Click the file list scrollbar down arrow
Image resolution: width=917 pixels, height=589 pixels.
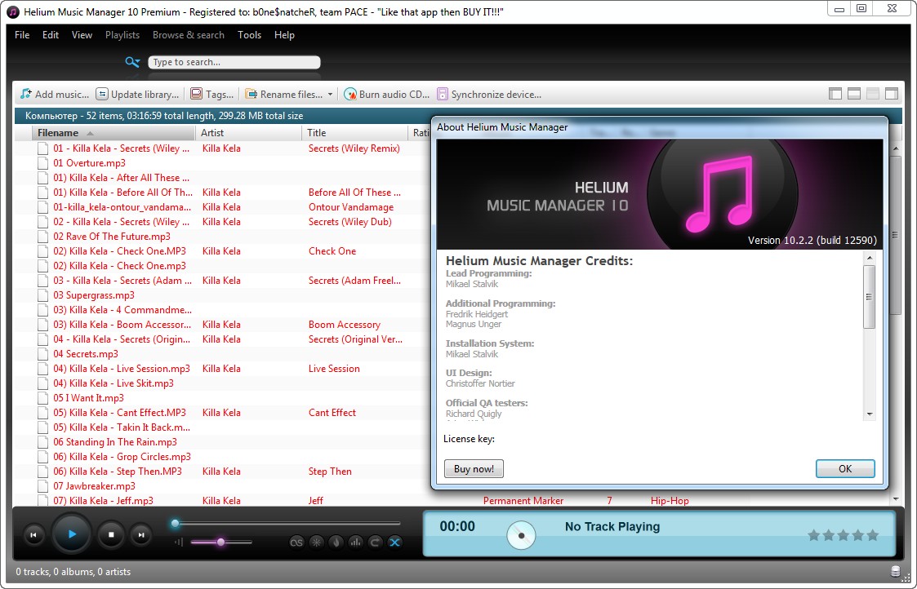click(896, 499)
